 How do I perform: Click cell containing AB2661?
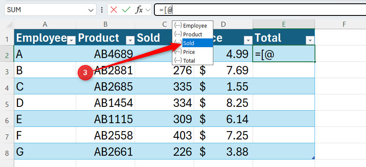(105, 152)
